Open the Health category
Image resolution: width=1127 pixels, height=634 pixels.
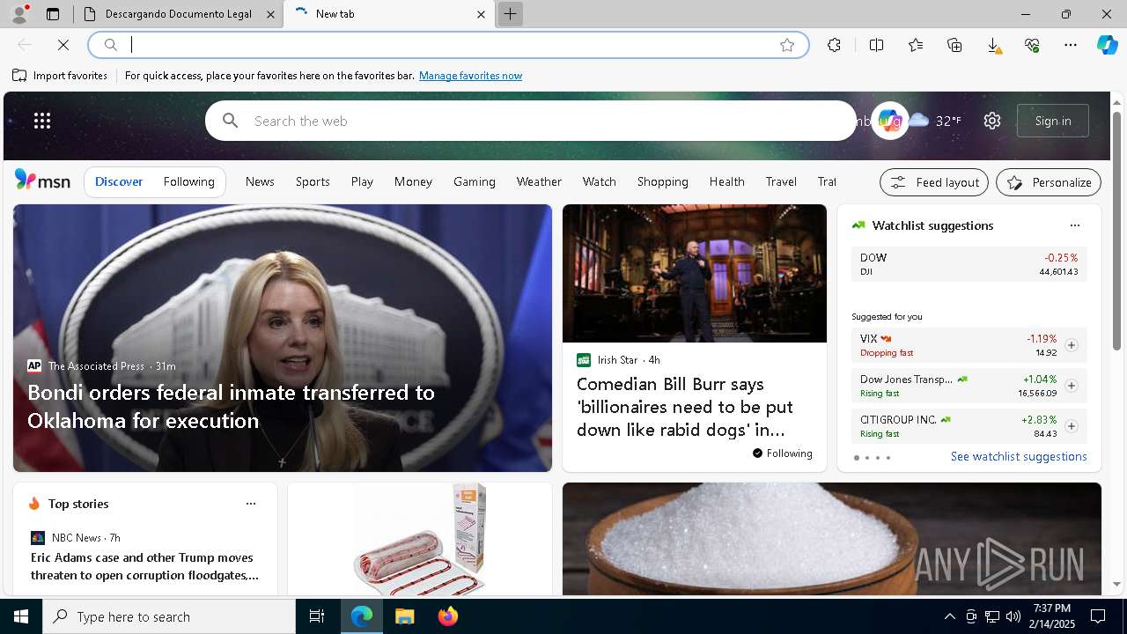(x=726, y=181)
